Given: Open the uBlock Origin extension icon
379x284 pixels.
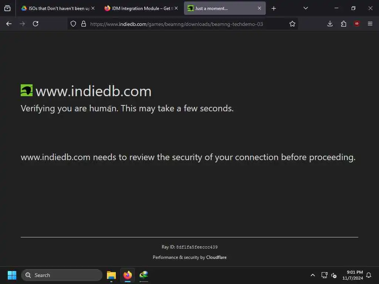Looking at the screenshot, I should [x=357, y=24].
